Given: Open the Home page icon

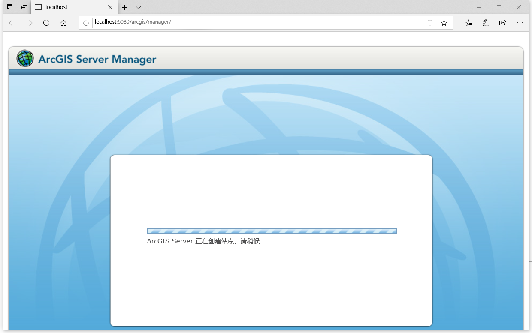Looking at the screenshot, I should 63,23.
